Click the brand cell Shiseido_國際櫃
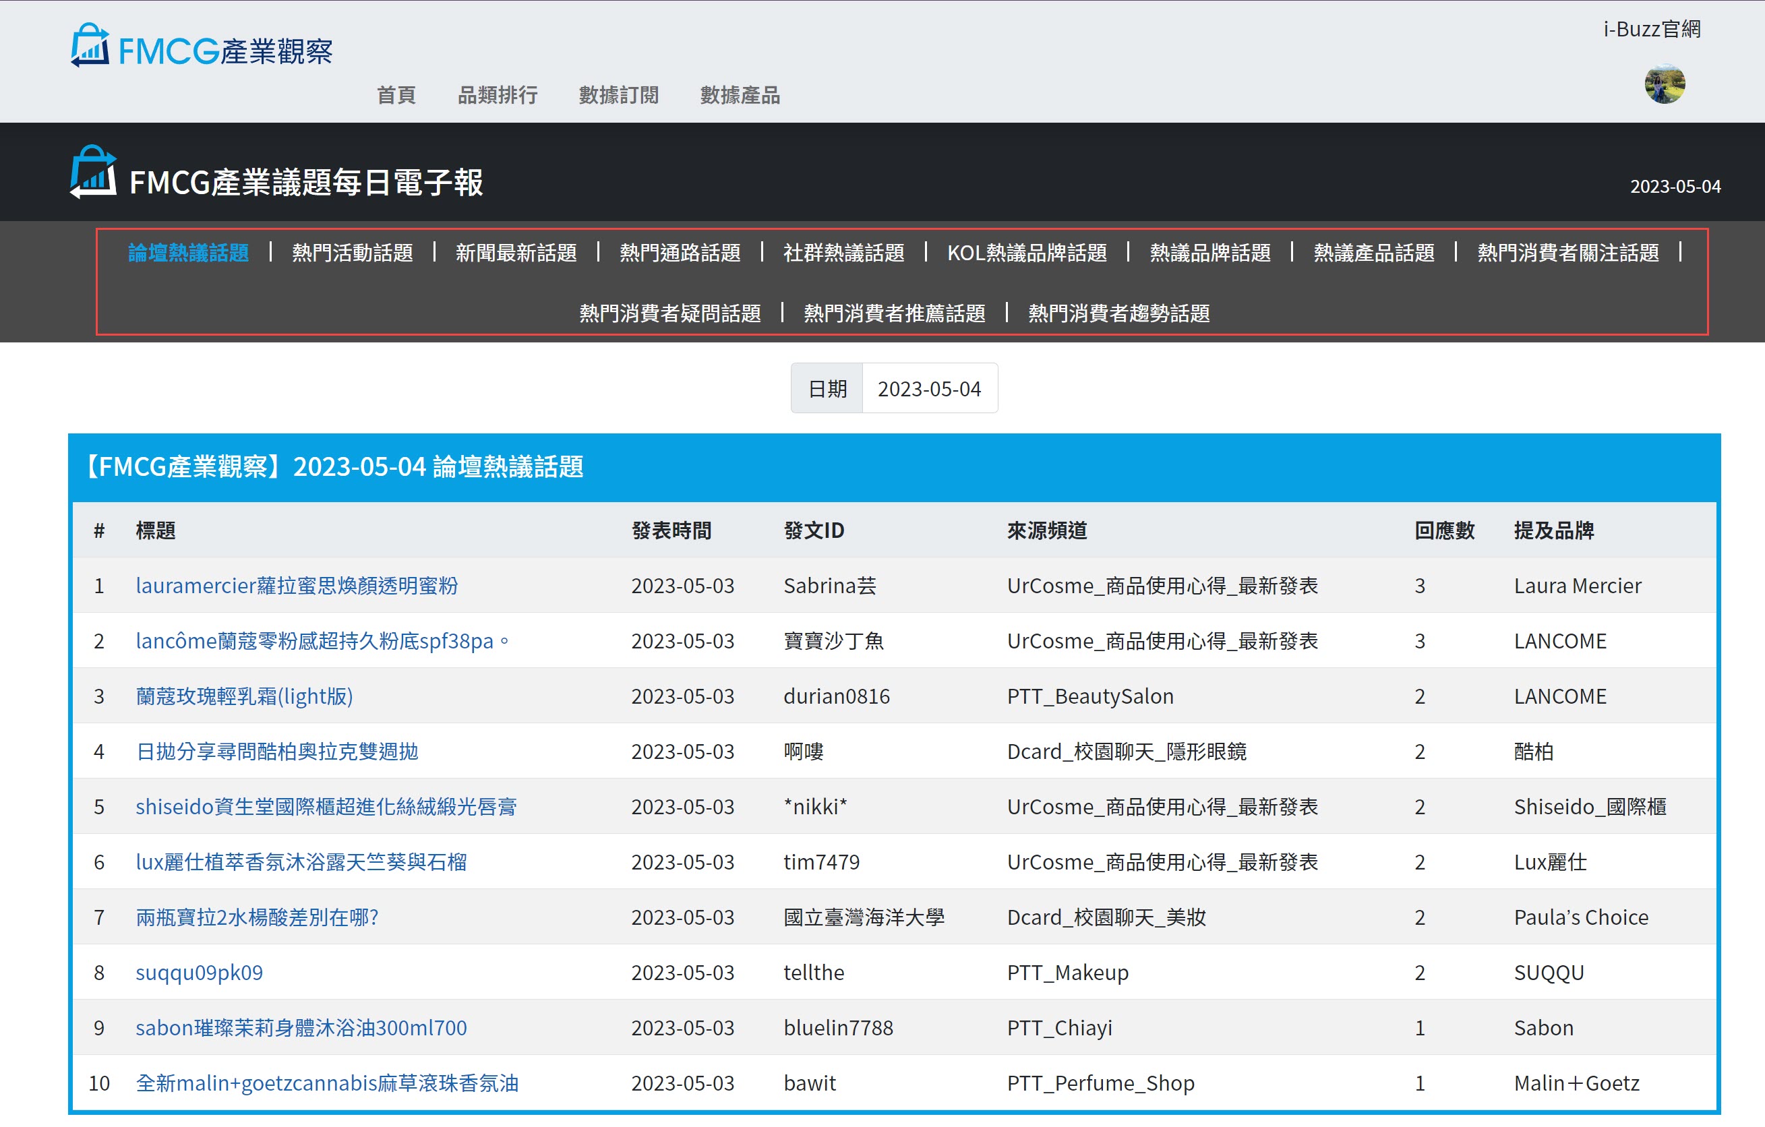Image resolution: width=1765 pixels, height=1127 pixels. [x=1590, y=807]
